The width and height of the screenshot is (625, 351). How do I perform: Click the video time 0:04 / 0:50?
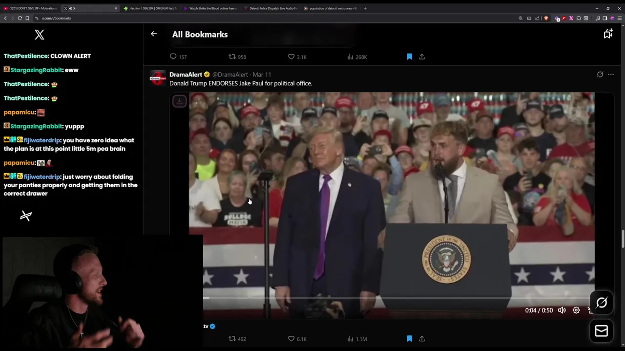(539, 310)
